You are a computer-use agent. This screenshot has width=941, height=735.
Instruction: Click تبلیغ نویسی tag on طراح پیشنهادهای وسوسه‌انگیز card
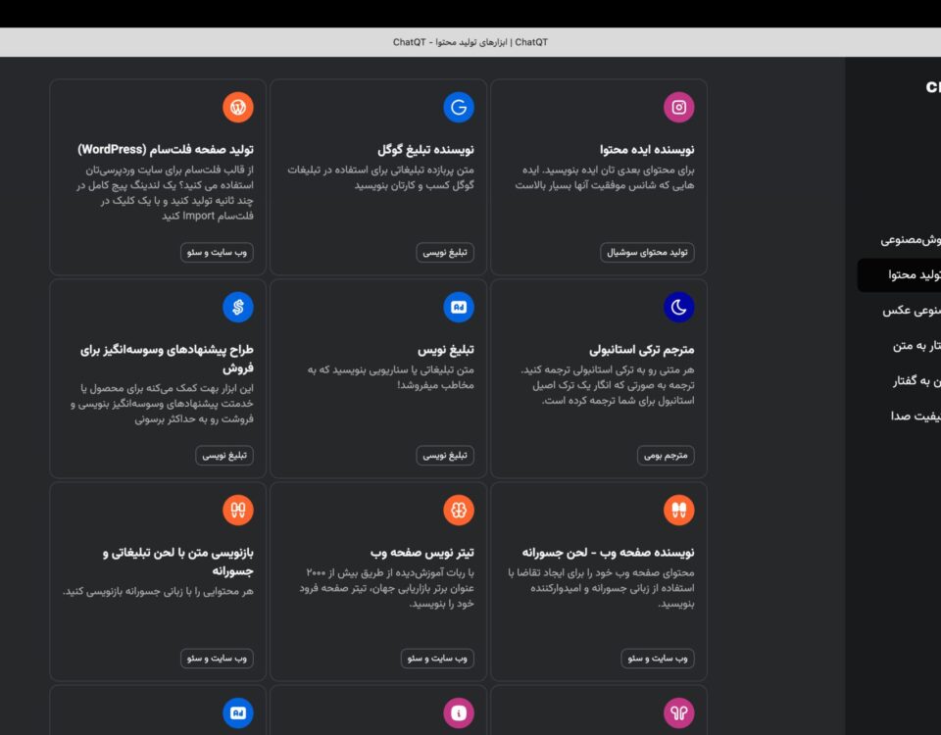point(224,456)
